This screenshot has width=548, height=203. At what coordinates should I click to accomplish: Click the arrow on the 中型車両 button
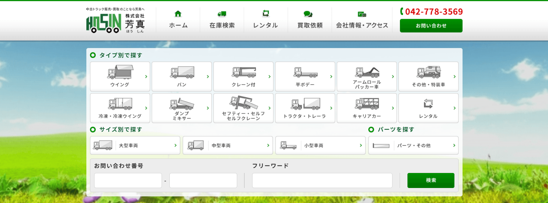pos(268,145)
